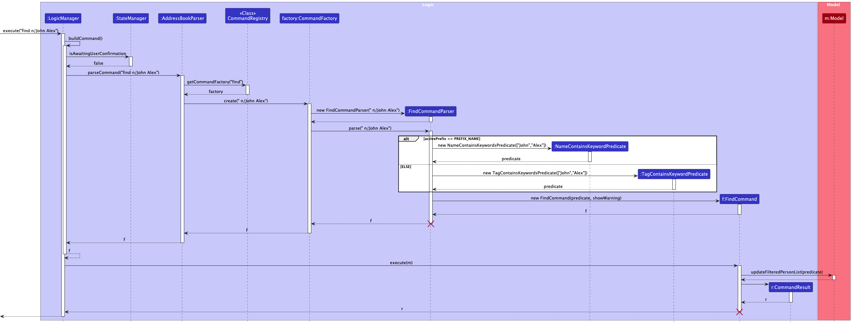Select the :TagContainsKeywordPredicate participant box
Image resolution: width=852 pixels, height=324 pixels.
(674, 174)
